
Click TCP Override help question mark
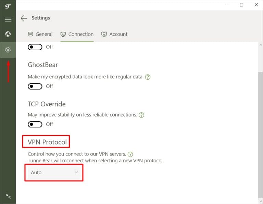[x=141, y=115]
